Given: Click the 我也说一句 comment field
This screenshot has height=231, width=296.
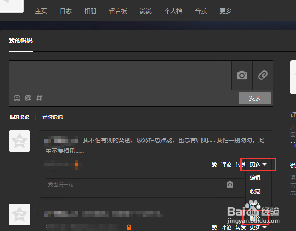Looking at the screenshot, I should click(131, 185).
